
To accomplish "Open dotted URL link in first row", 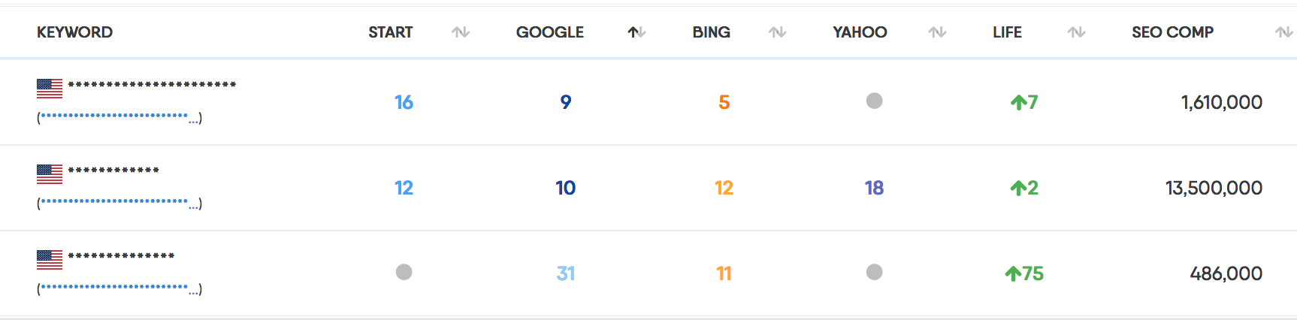I will pyautogui.click(x=120, y=117).
